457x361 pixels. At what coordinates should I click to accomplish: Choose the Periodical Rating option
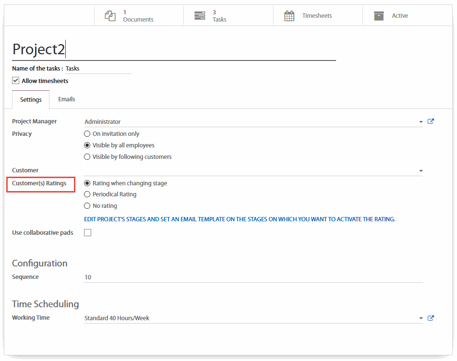tap(87, 194)
